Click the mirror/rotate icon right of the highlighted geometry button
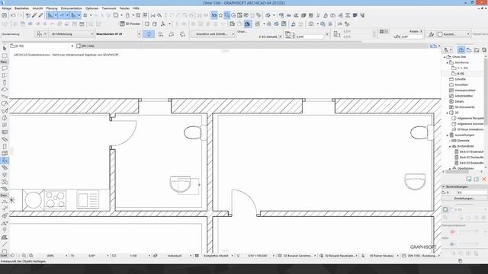 161,34
